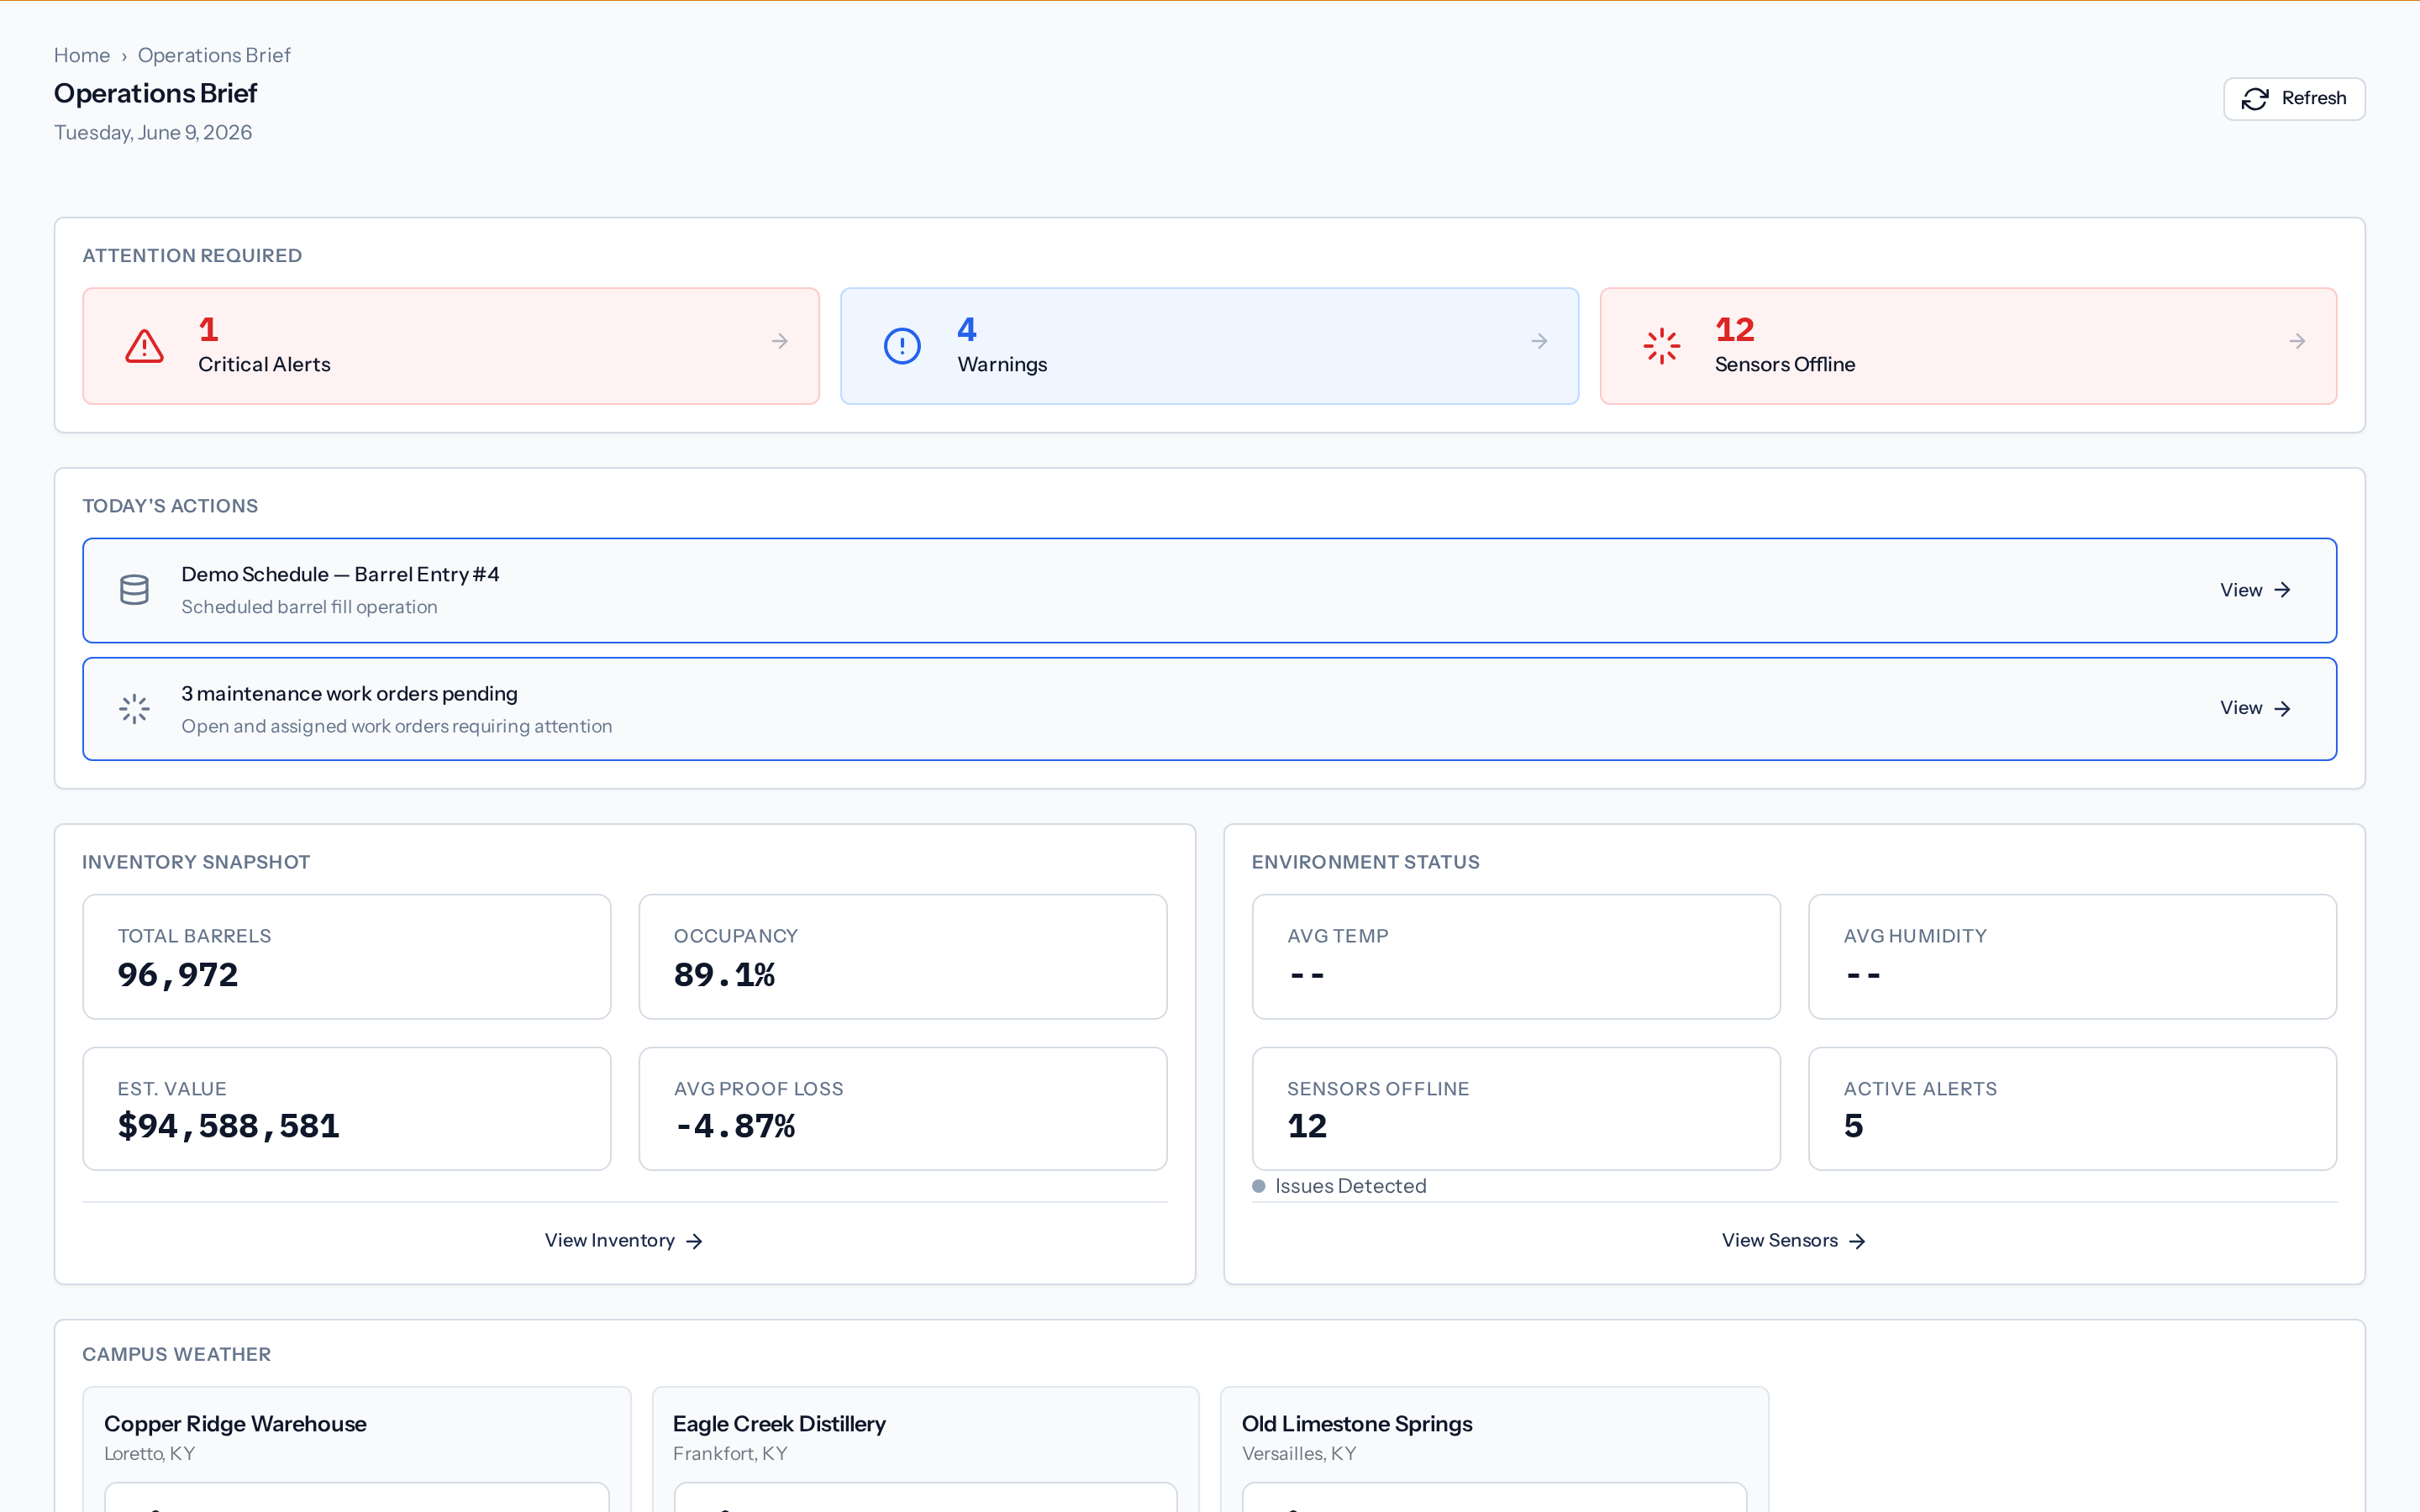This screenshot has height=1512, width=2420.
Task: Click the Old Limestone Springs heading
Action: [1357, 1423]
